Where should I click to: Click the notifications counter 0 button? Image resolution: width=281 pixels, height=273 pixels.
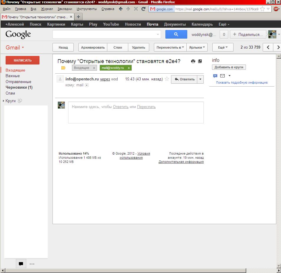click(224, 34)
